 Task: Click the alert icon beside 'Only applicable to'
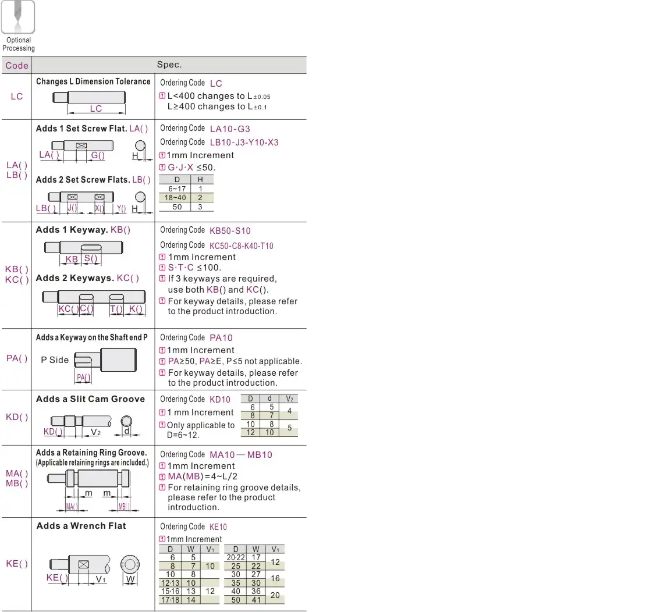coord(162,425)
